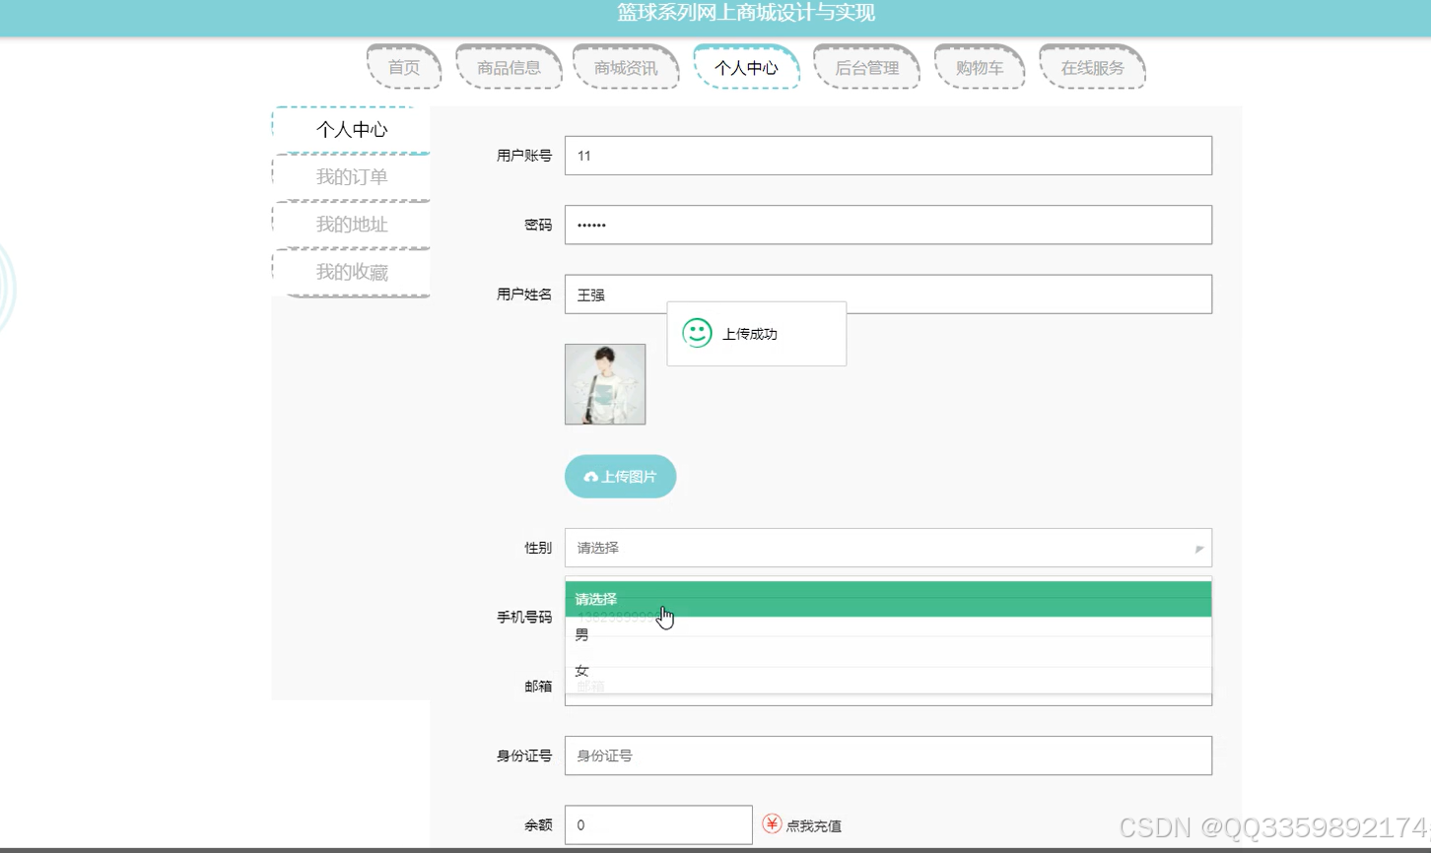Open the 商品信息 navigation tab
Viewport: 1431px width, 853px height.
point(509,67)
